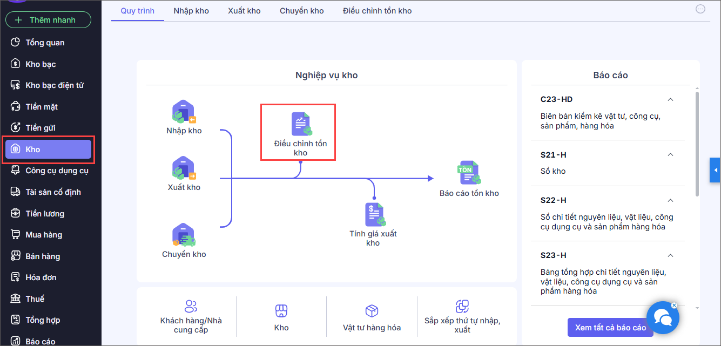The image size is (721, 346).
Task: Open Điều chỉnh tồn kho diagram icon
Action: (x=301, y=124)
